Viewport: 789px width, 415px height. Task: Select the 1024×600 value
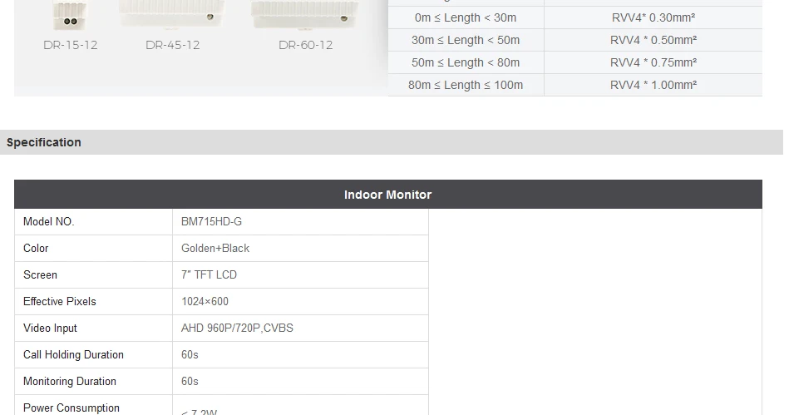point(205,302)
